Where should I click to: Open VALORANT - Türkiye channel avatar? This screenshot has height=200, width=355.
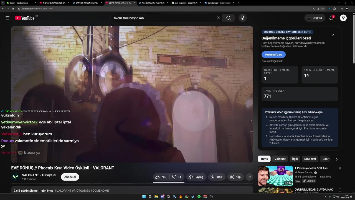coord(15,177)
